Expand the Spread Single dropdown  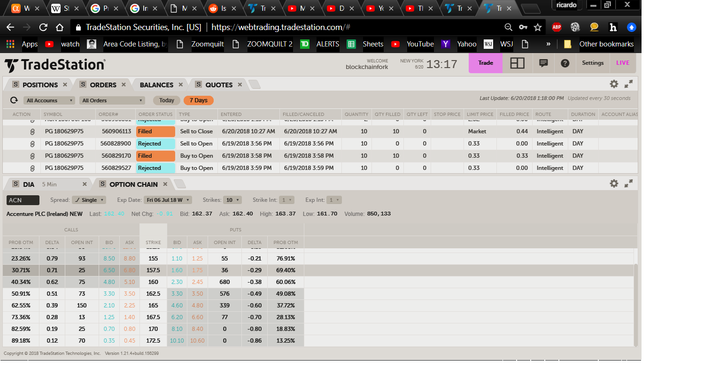pyautogui.click(x=89, y=200)
